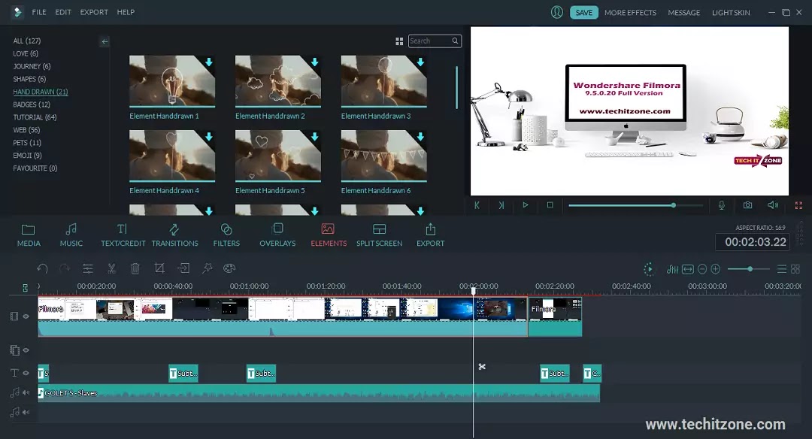Image resolution: width=812 pixels, height=439 pixels.
Task: Open the MESSAGE link
Action: point(683,13)
